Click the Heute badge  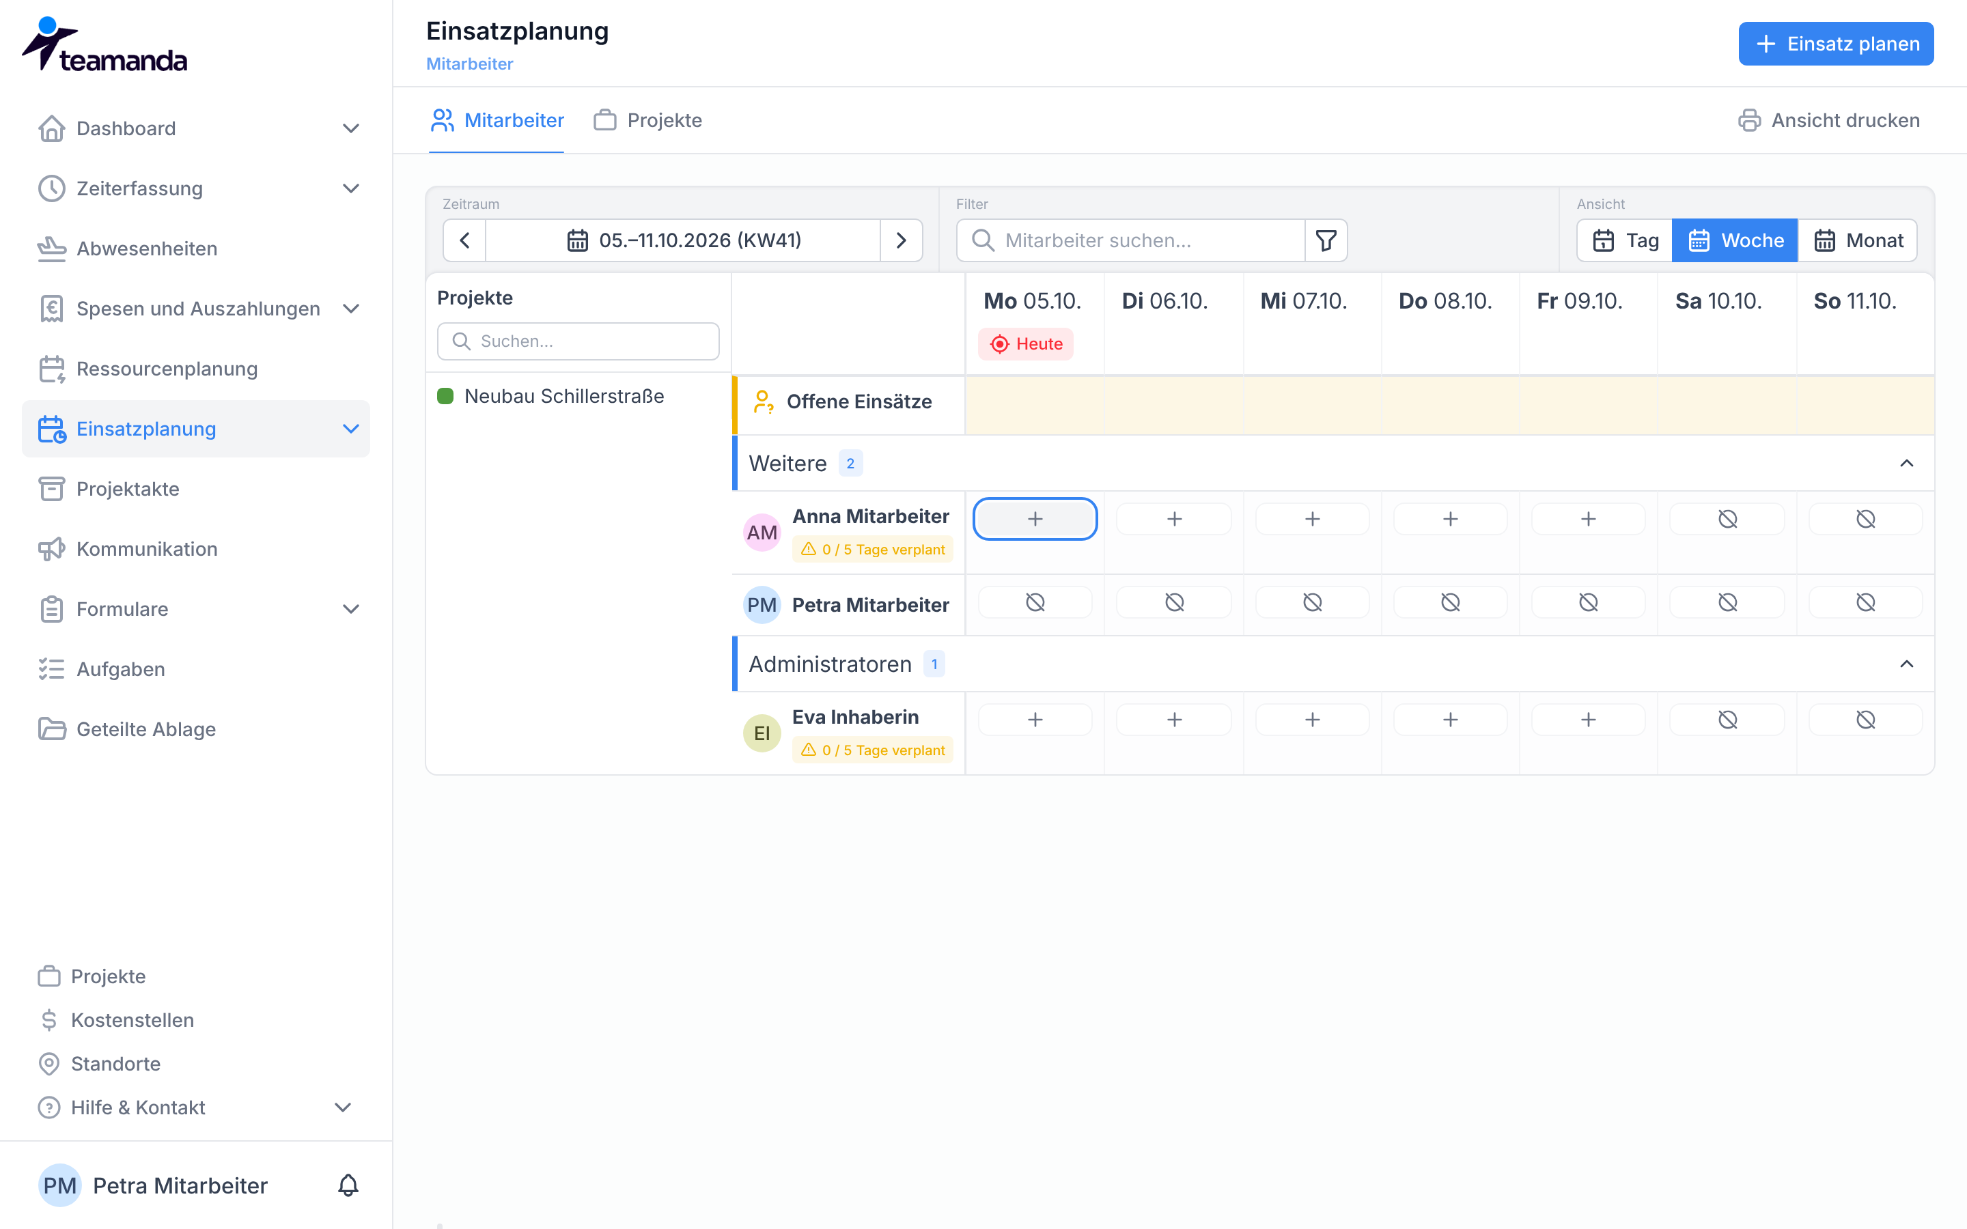click(x=1026, y=344)
